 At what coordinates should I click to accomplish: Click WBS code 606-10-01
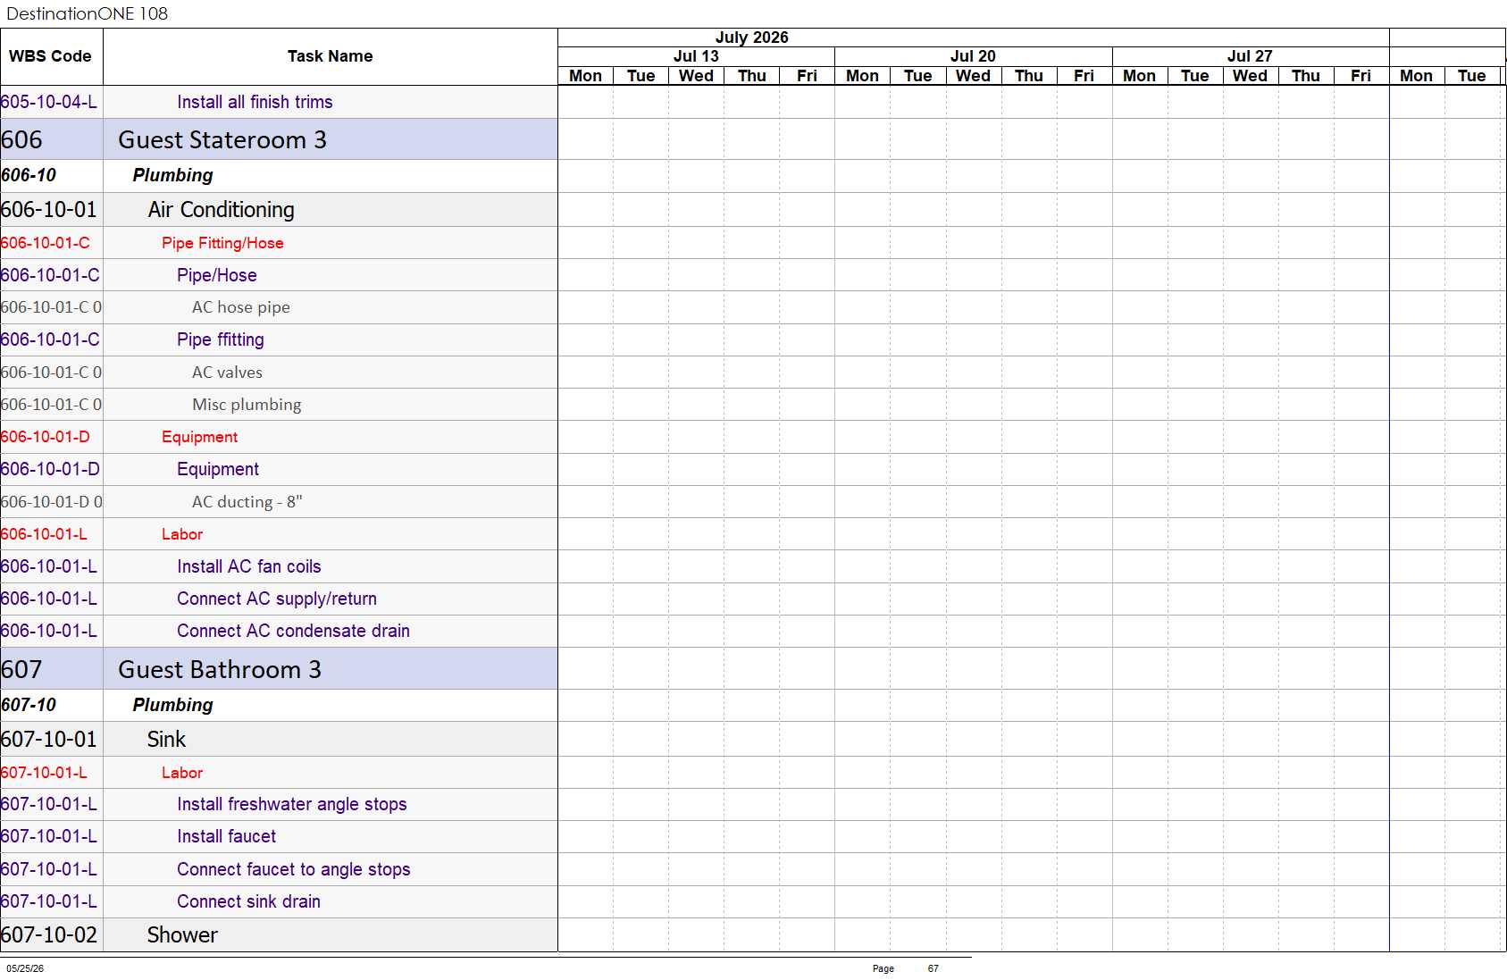click(x=48, y=210)
